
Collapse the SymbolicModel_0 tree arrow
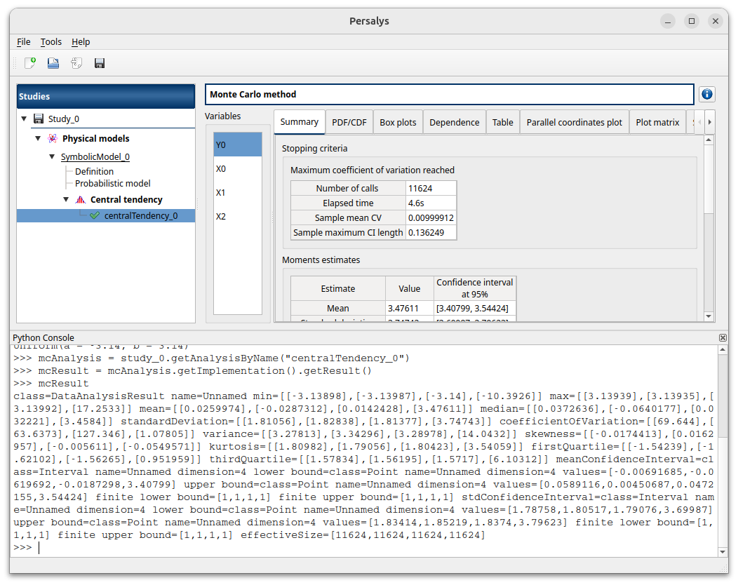52,157
